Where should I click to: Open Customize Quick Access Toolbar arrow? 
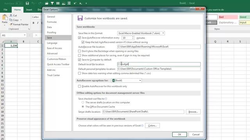(x=86, y=3)
